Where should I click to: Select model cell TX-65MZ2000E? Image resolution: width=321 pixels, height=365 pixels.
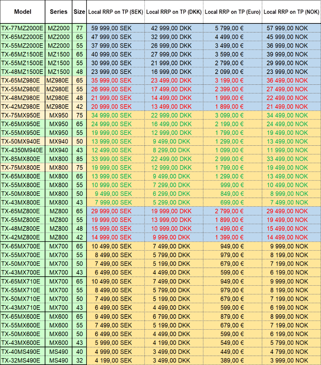click(x=23, y=37)
